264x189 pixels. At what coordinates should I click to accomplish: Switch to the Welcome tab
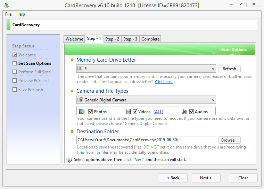pos(74,39)
